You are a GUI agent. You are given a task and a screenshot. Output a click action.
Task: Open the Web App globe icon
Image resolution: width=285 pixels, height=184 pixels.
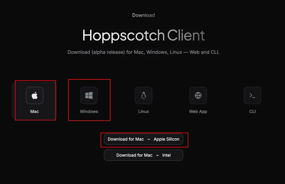click(198, 95)
